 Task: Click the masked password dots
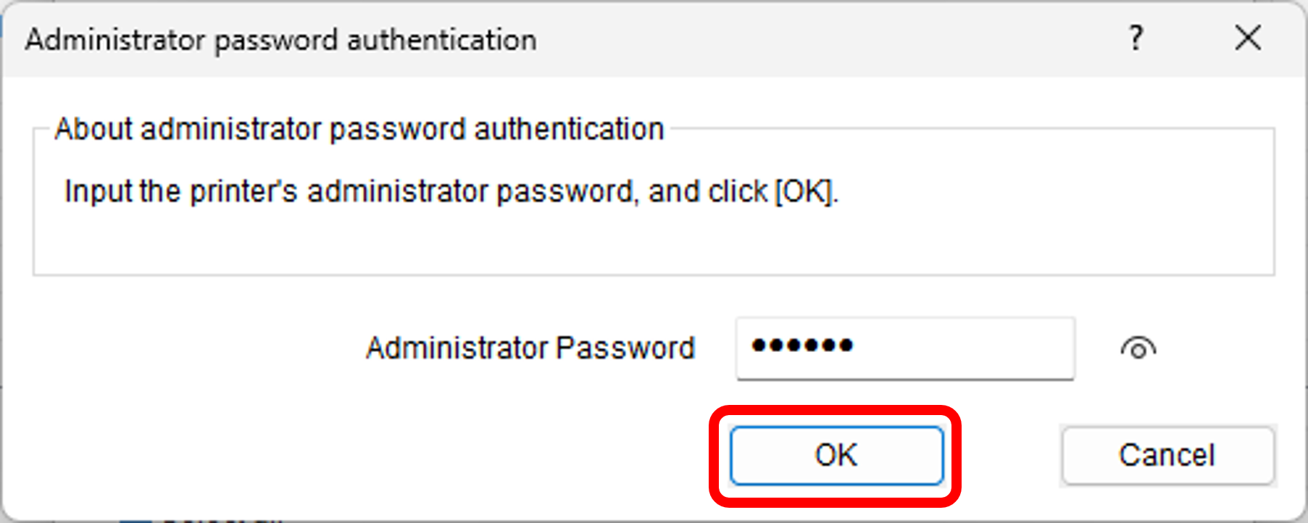click(x=801, y=346)
